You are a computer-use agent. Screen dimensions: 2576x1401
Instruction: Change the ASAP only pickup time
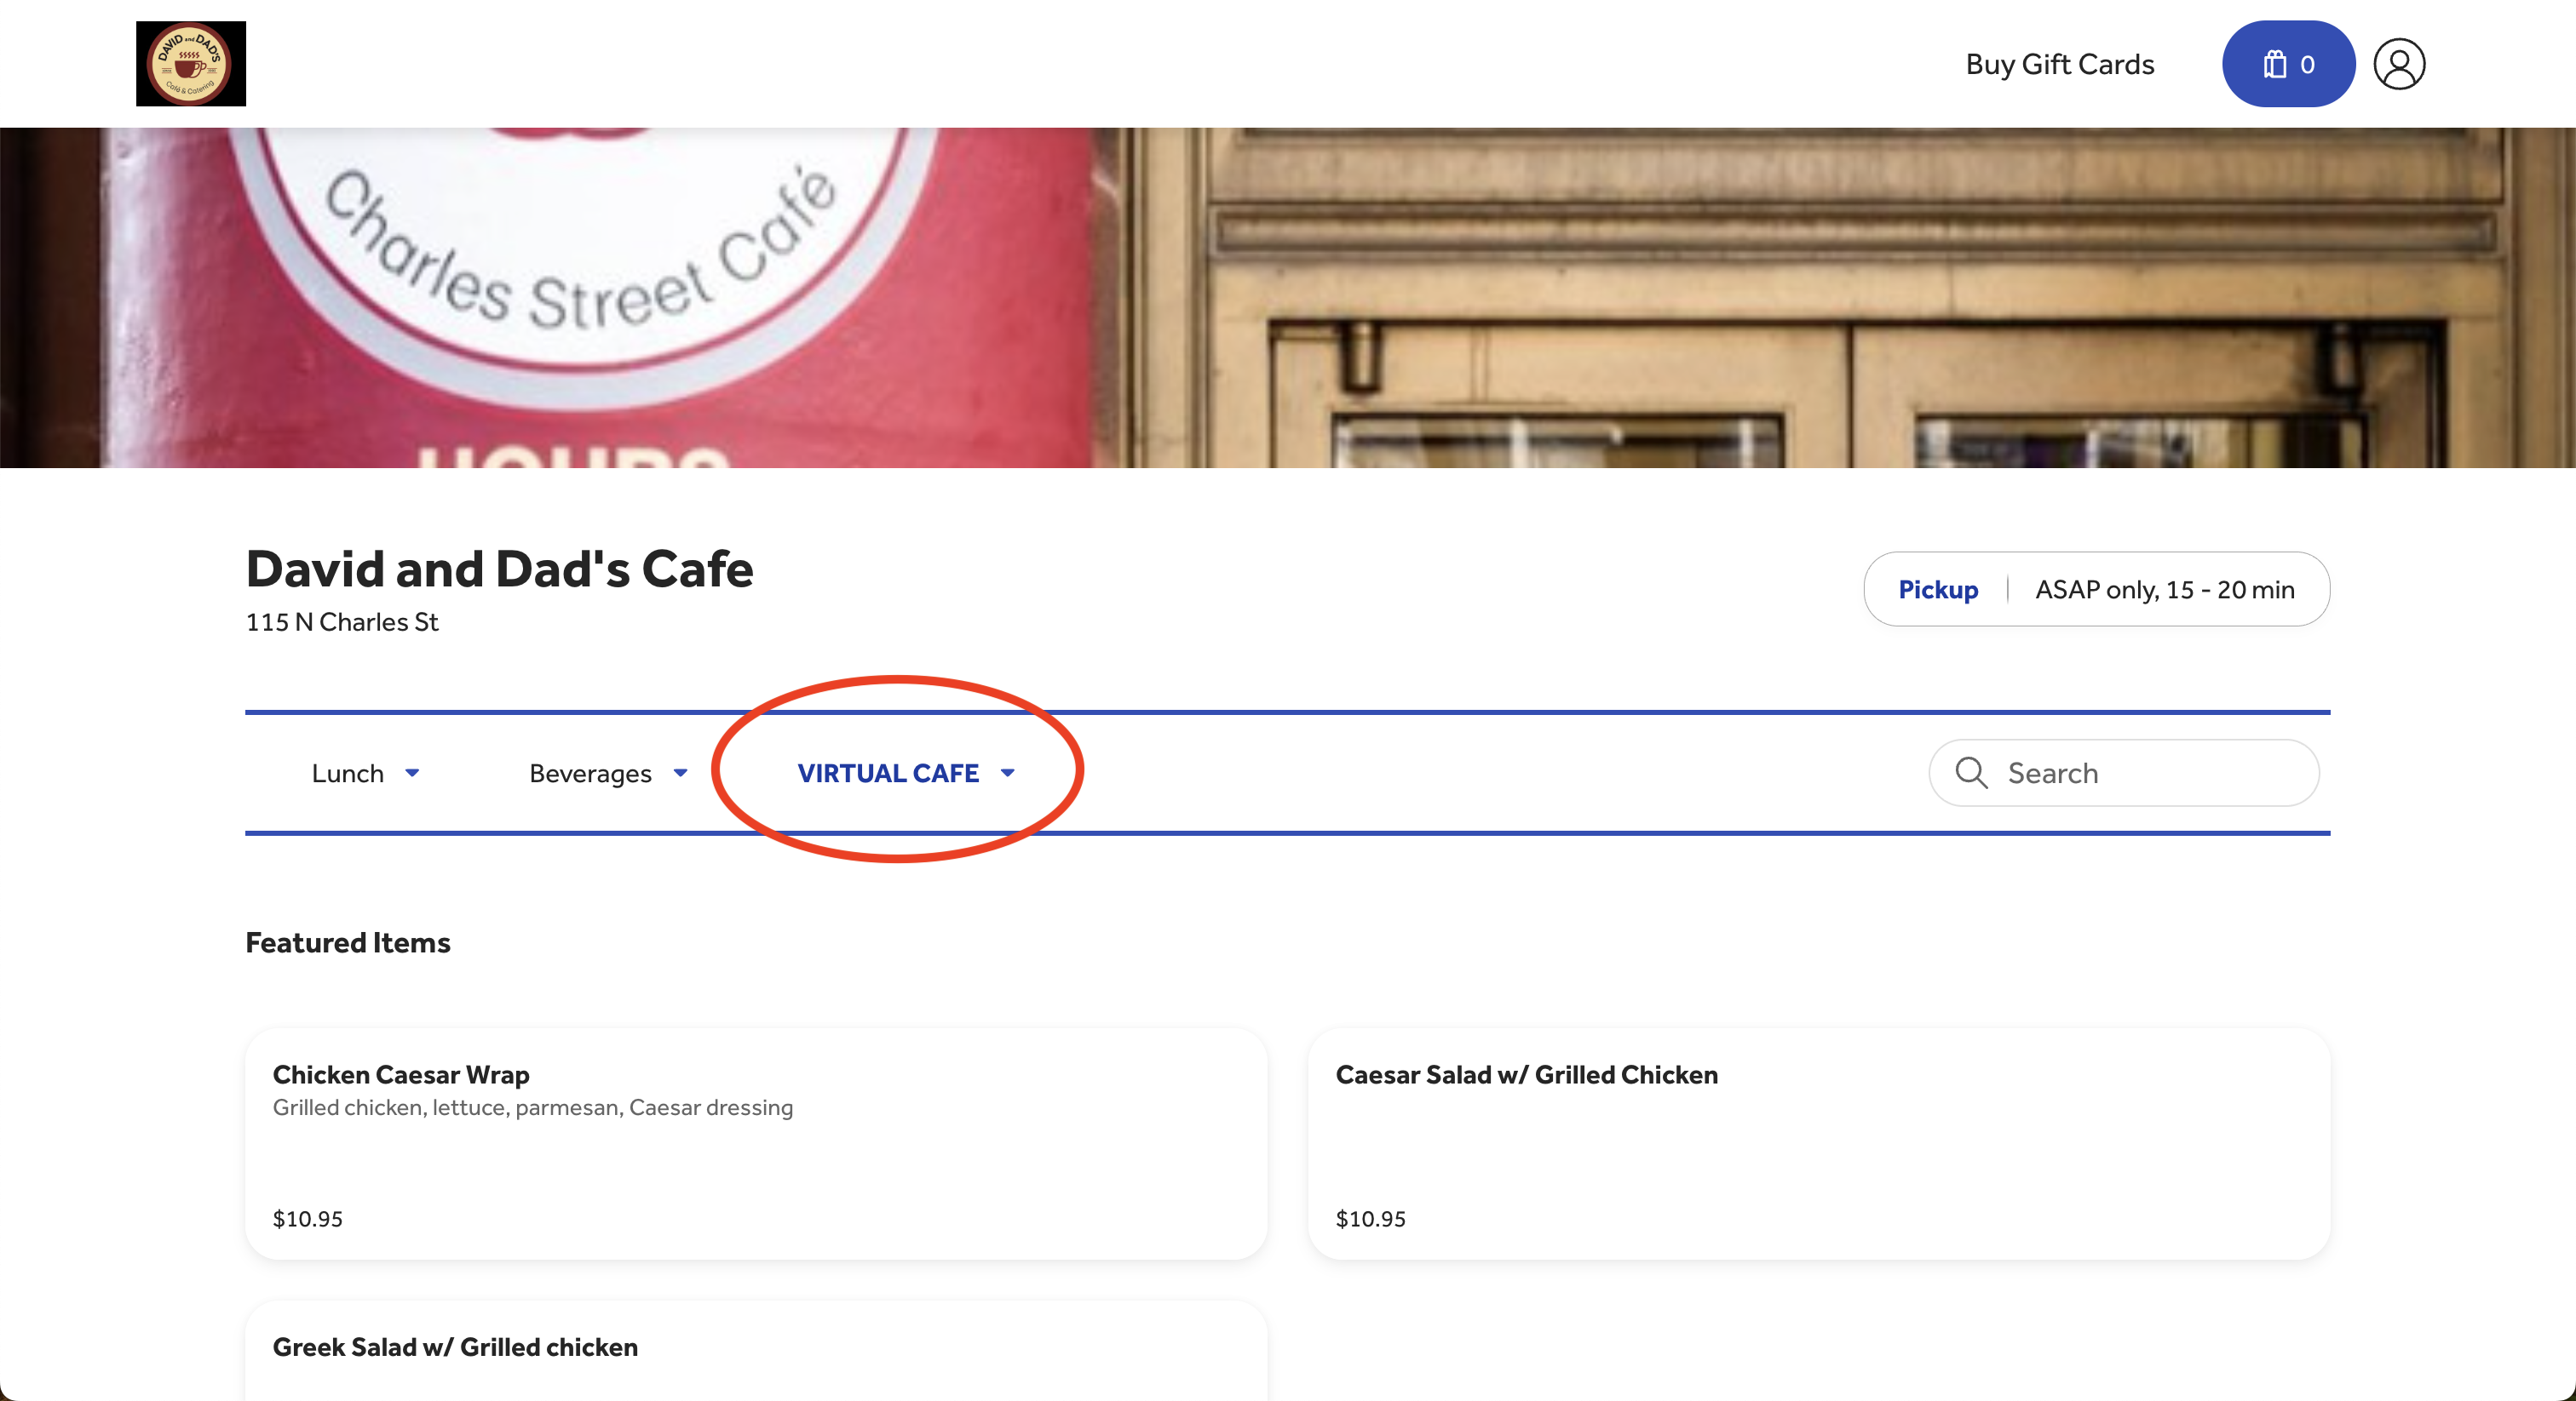pos(2164,590)
